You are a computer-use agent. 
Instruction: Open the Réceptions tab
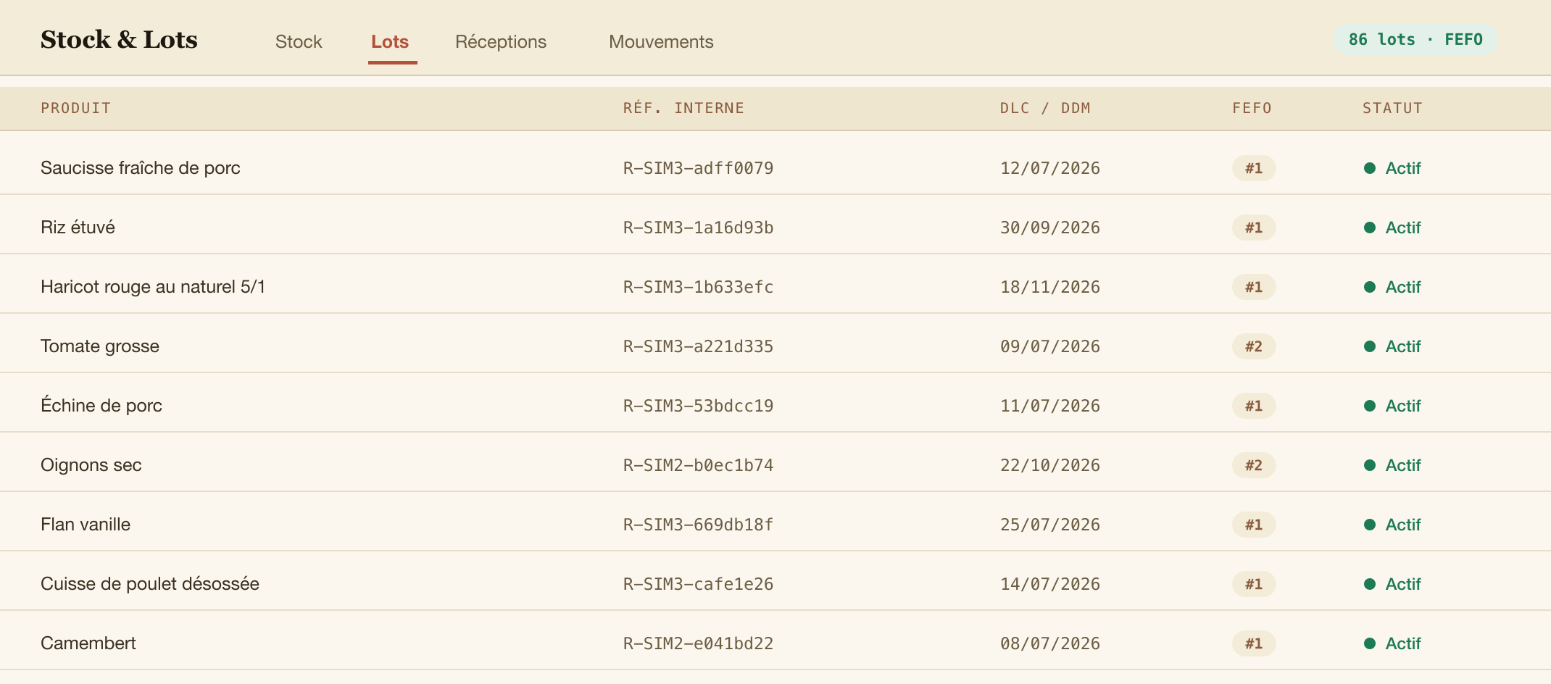pyautogui.click(x=501, y=41)
